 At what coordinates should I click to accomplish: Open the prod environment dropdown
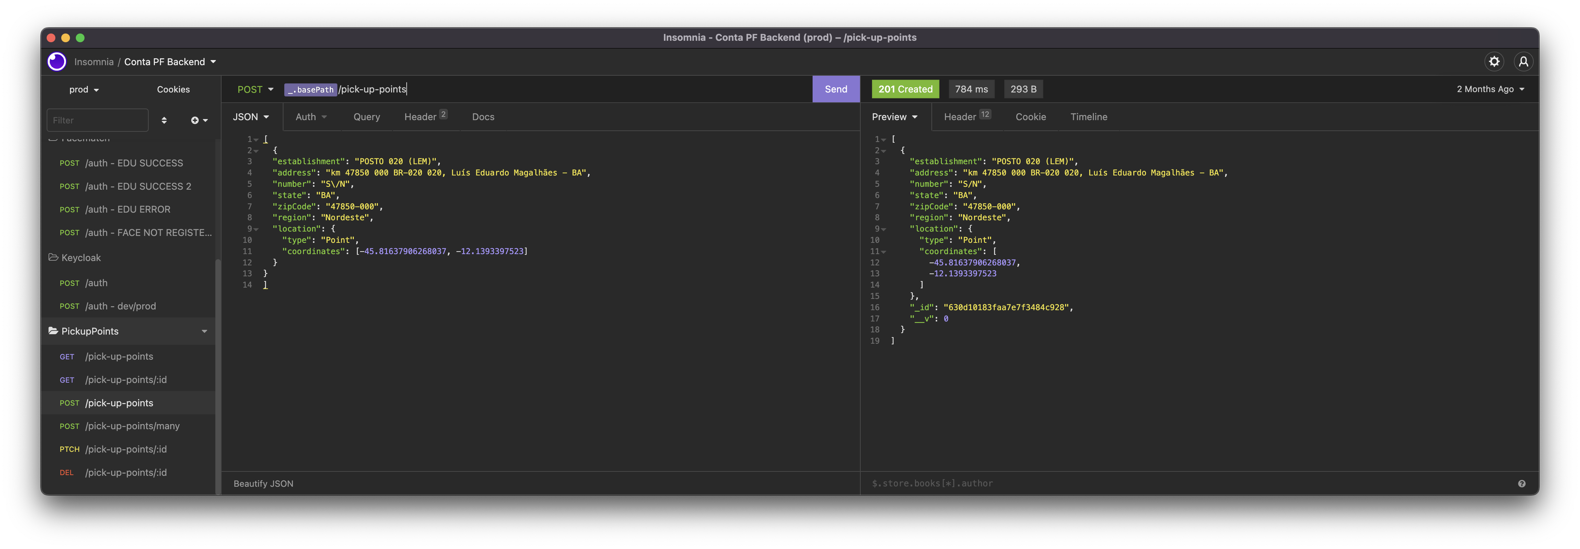84,90
